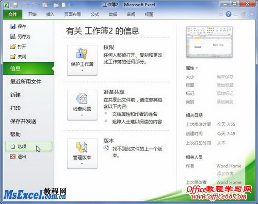Expand the Manage Versions (管理版本) dropdown
258x204 pixels.
click(x=82, y=164)
